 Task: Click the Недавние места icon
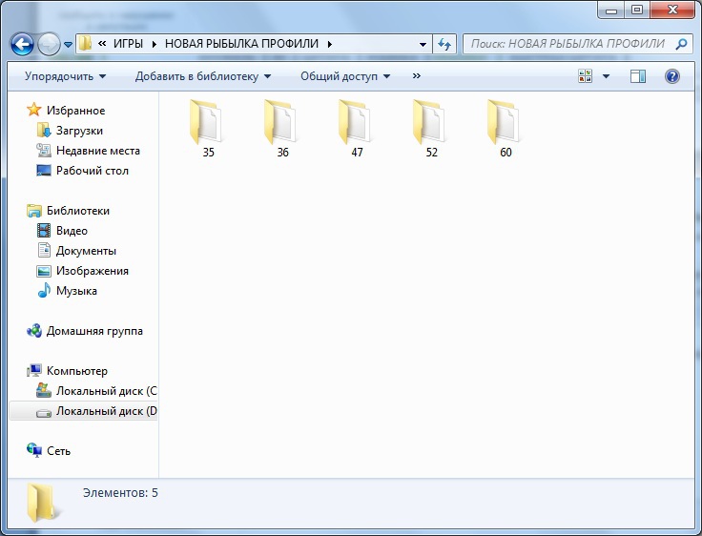coord(44,151)
